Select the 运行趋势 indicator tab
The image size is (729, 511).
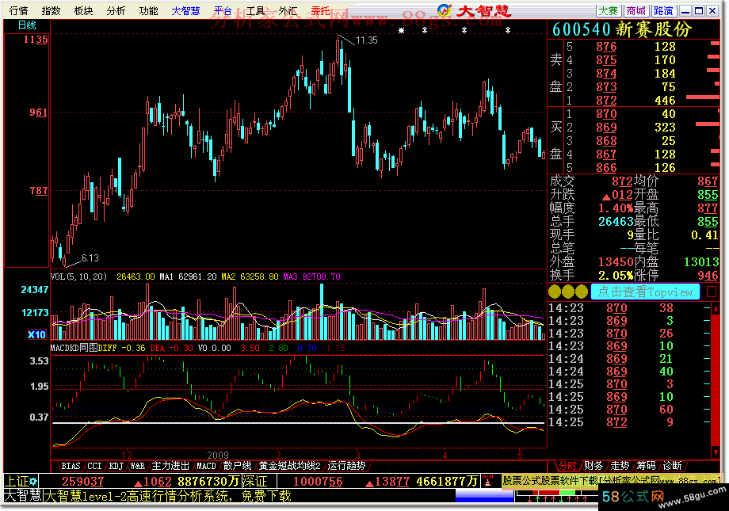pyautogui.click(x=346, y=466)
